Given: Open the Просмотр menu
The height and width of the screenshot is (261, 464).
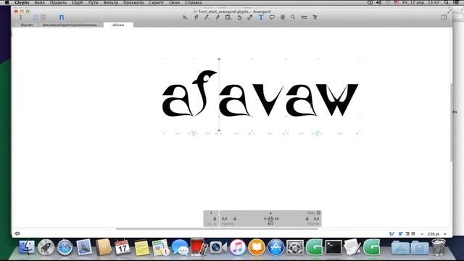Looking at the screenshot, I should (x=133, y=3).
